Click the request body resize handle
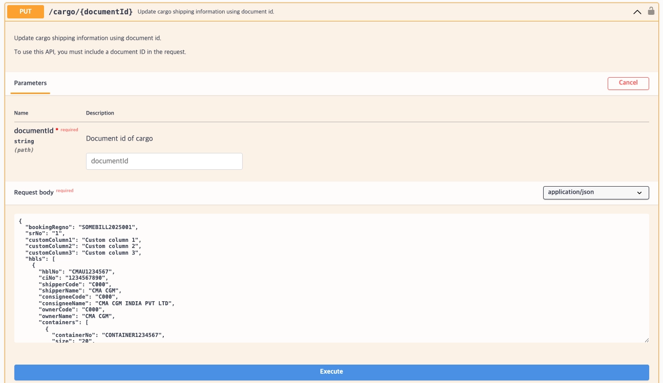This screenshot has width=663, height=383. [646, 340]
